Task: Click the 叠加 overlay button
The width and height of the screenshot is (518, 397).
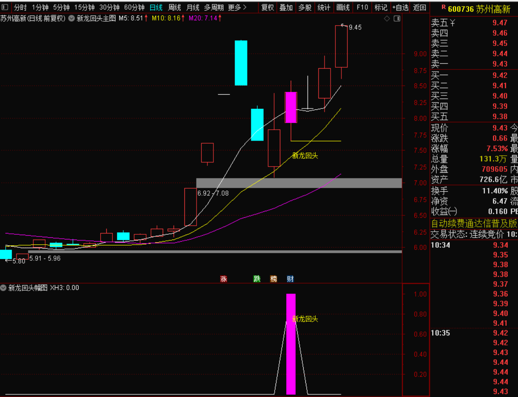Action: [286, 7]
